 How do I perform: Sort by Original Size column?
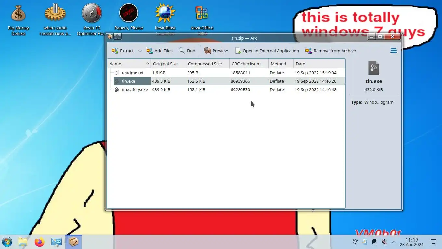(168, 64)
